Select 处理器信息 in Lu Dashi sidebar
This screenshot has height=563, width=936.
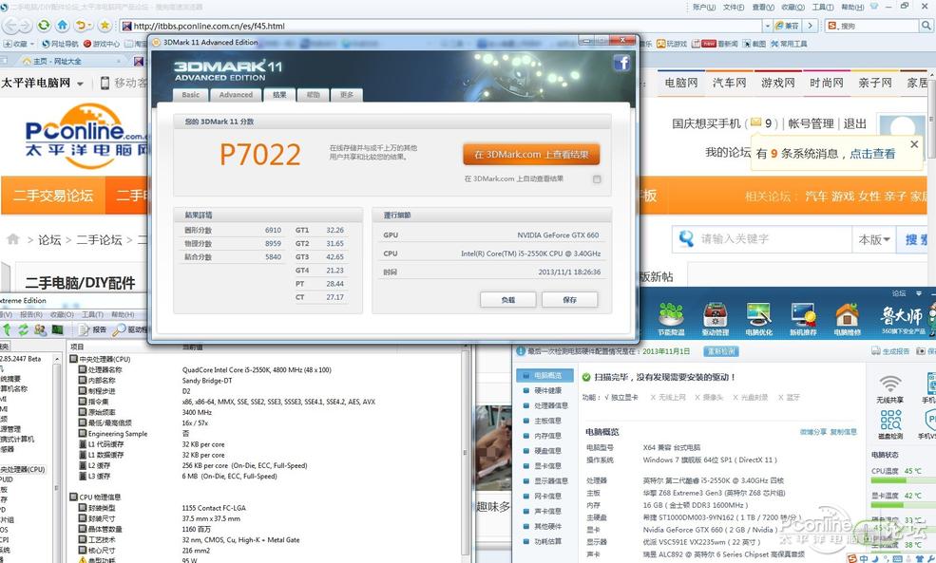551,405
